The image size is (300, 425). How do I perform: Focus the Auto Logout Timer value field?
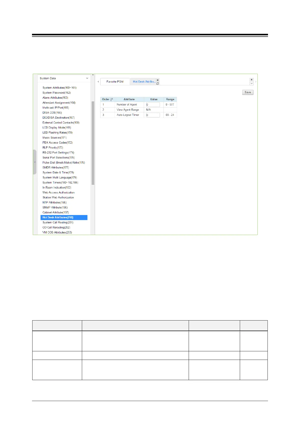tap(153, 115)
